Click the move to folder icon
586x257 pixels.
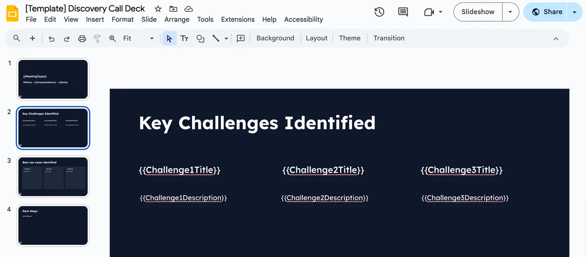(173, 9)
